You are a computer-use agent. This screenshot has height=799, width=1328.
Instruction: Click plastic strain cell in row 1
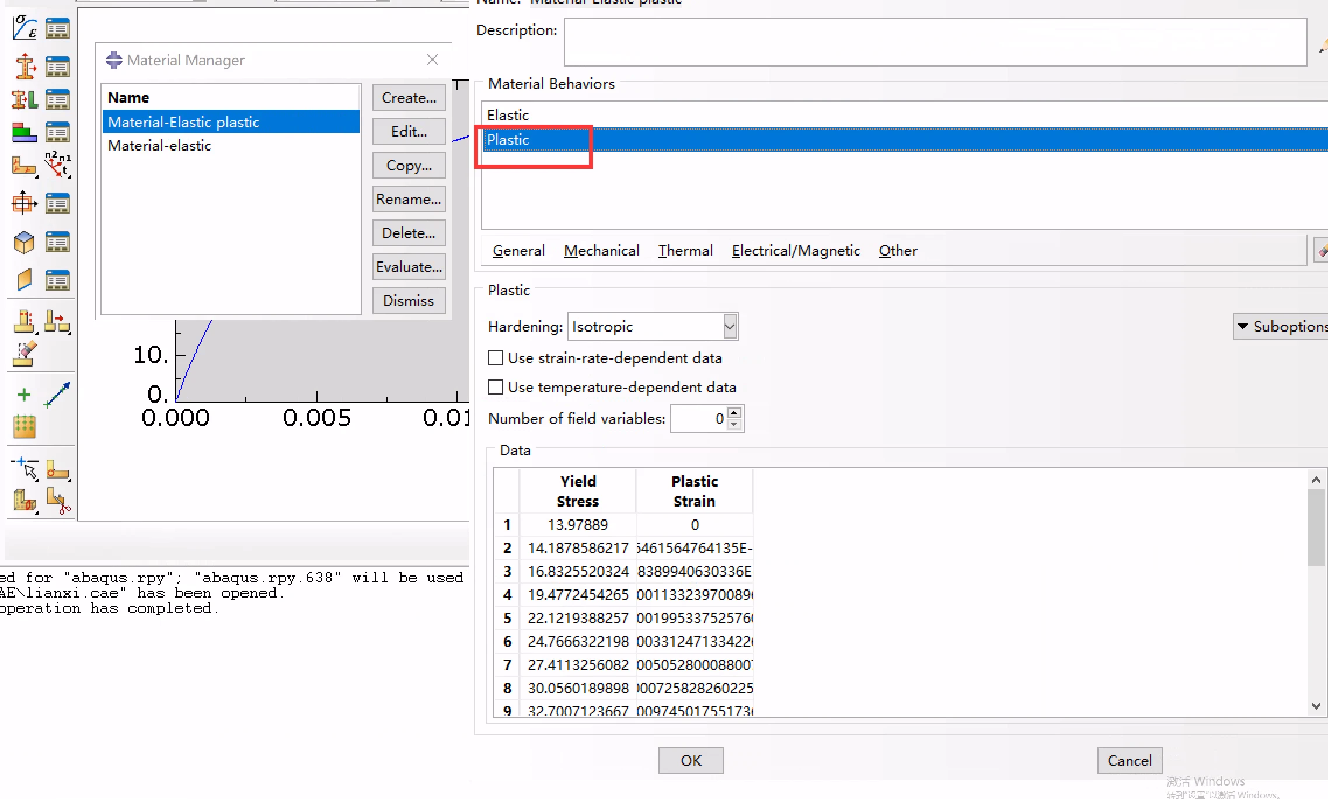coord(695,525)
